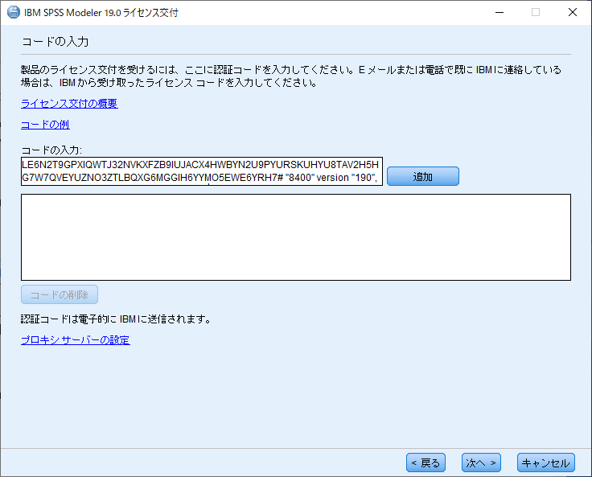Image resolution: width=592 pixels, height=477 pixels.
Task: Click inside the code entry text field
Action: pyautogui.click(x=202, y=171)
